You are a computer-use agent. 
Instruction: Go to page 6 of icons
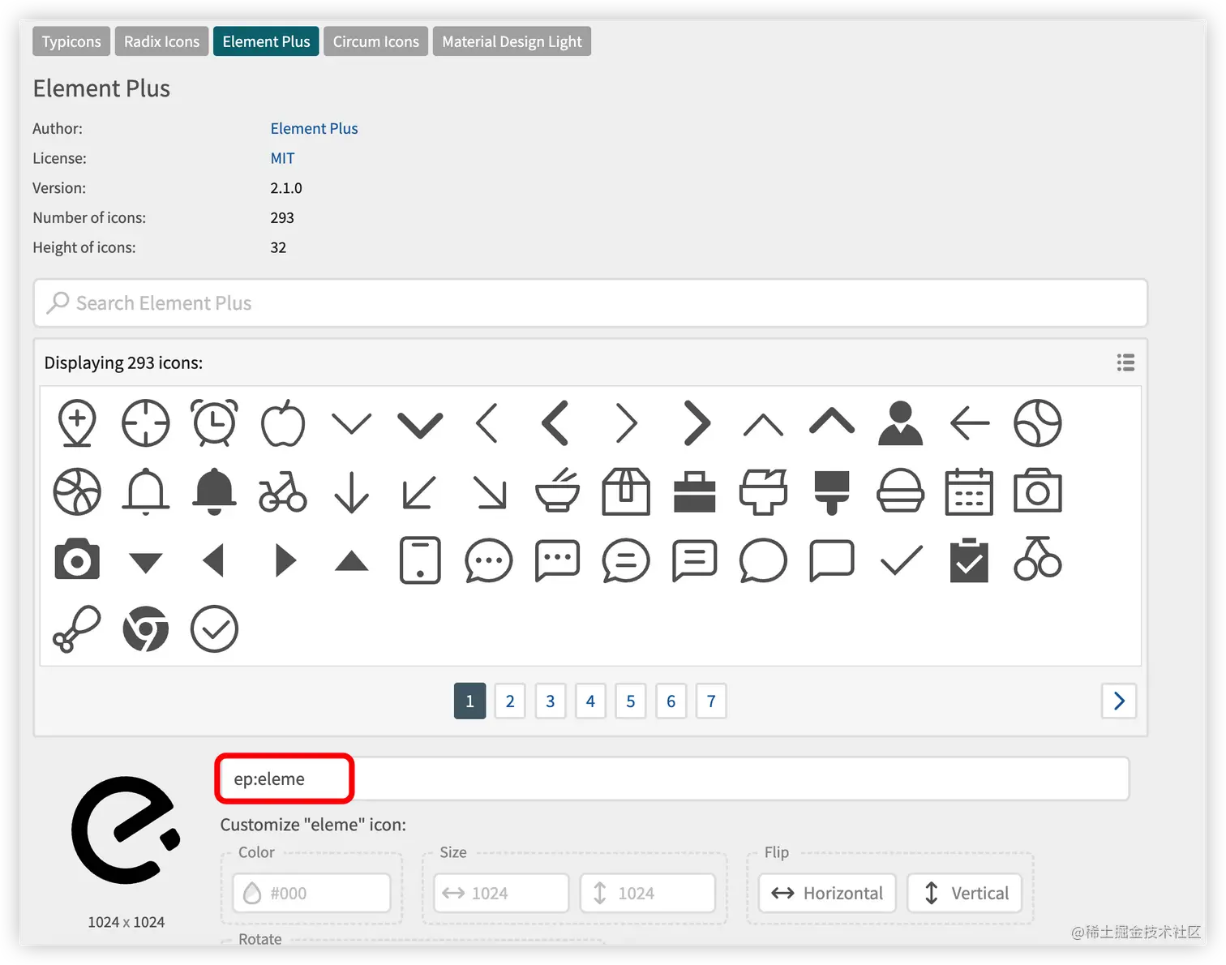coord(671,701)
